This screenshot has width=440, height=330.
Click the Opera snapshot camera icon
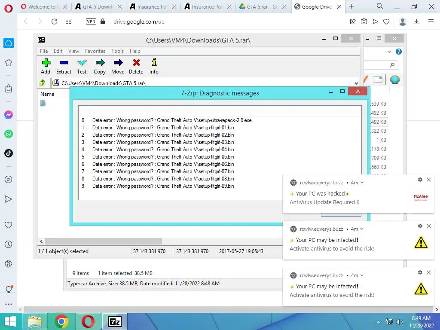[364, 21]
